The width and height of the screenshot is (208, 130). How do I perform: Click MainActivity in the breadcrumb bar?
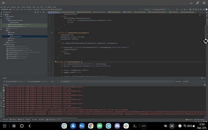pos(45,9)
